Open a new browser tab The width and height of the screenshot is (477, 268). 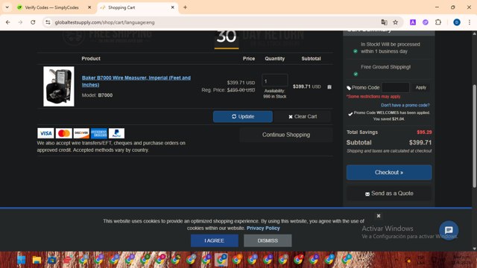(185, 7)
